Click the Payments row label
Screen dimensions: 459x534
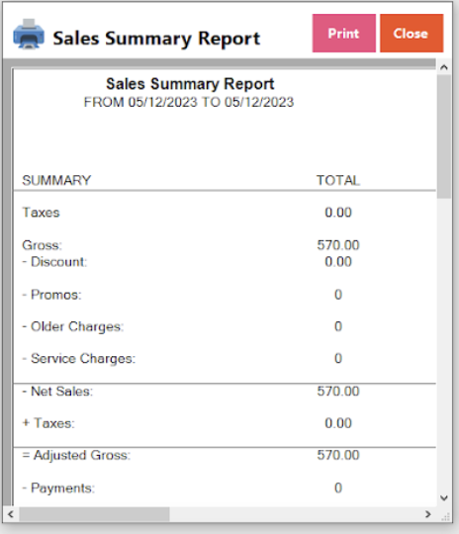coord(58,489)
